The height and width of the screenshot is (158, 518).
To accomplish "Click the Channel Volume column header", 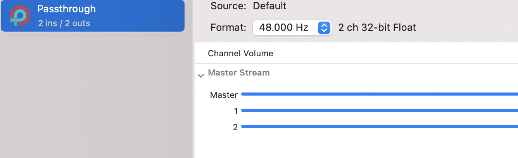I will point(240,53).
